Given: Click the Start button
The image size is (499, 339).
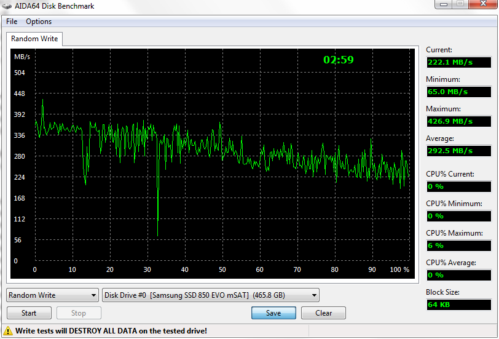Looking at the screenshot, I should (29, 313).
